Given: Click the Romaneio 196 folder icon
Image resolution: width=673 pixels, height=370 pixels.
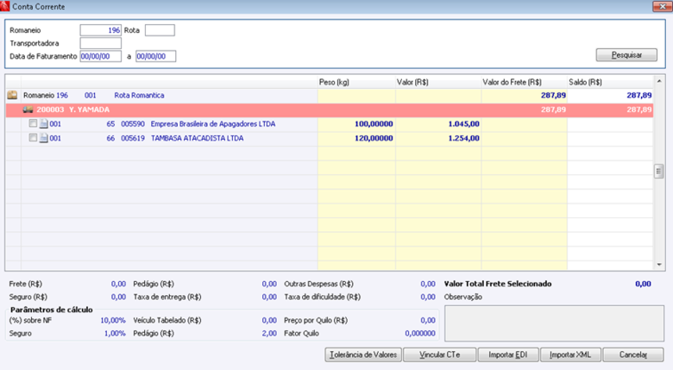Looking at the screenshot, I should click(12, 95).
